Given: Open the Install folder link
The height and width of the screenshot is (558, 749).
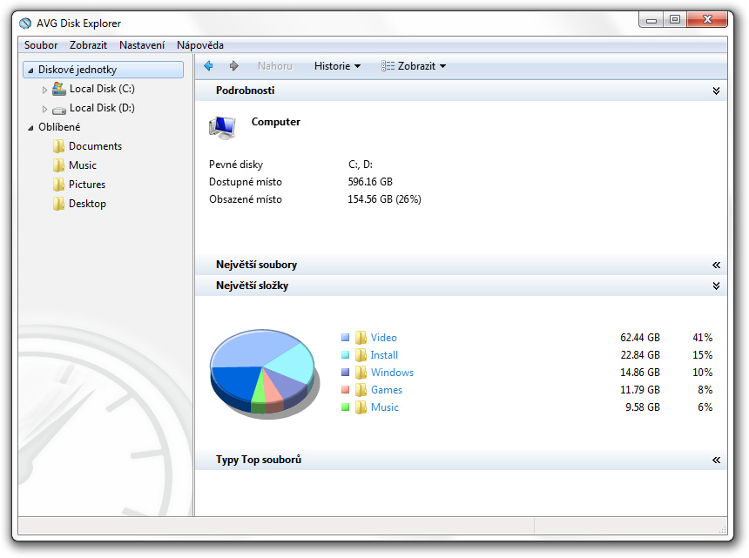Looking at the screenshot, I should click(x=384, y=355).
